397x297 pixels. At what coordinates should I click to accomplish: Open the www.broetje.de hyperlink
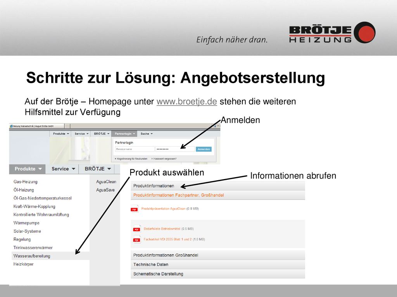pos(186,102)
